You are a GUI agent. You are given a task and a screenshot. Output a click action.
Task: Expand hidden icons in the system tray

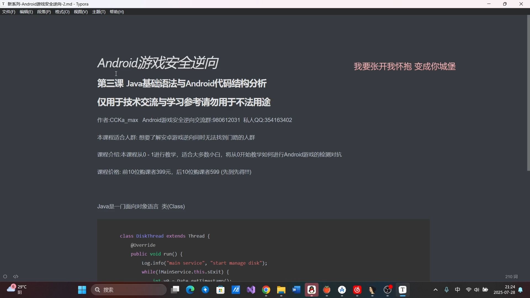[435, 290]
